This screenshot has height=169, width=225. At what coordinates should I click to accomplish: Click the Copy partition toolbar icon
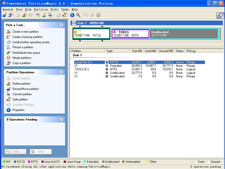pyautogui.click(x=10, y=15)
